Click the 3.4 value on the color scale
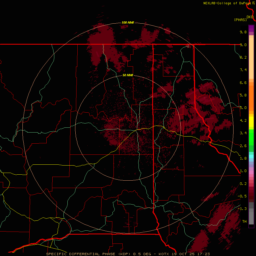The image size is (256, 256). 243,133
